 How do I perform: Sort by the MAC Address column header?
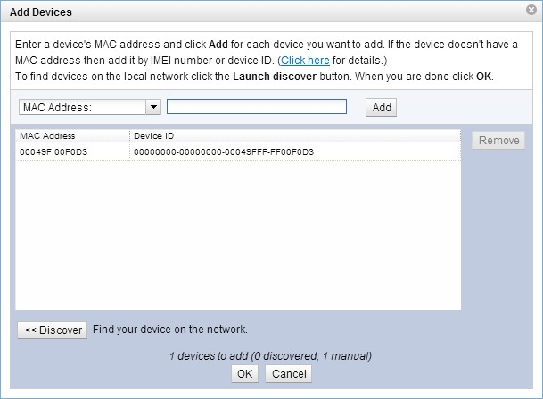tap(71, 136)
